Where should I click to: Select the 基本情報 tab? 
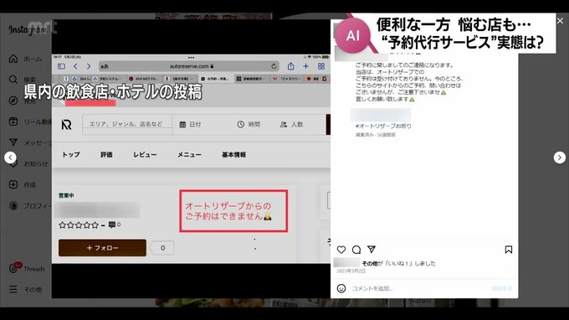[x=233, y=154]
